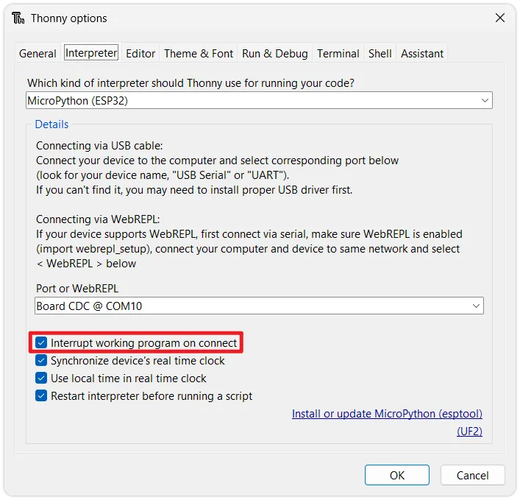The height and width of the screenshot is (500, 520).
Task: Toggle Interrupt working program on connect checkbox
Action: (42, 343)
